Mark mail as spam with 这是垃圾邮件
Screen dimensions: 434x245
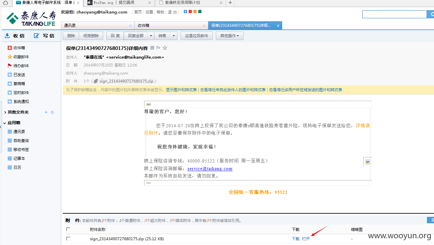click(x=197, y=36)
